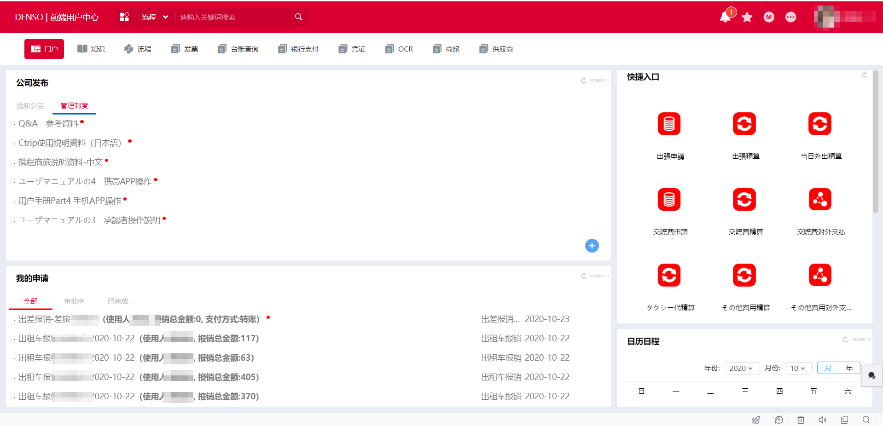Show 已完成 applications tab
Viewport: 883px width, 426px height.
click(118, 301)
